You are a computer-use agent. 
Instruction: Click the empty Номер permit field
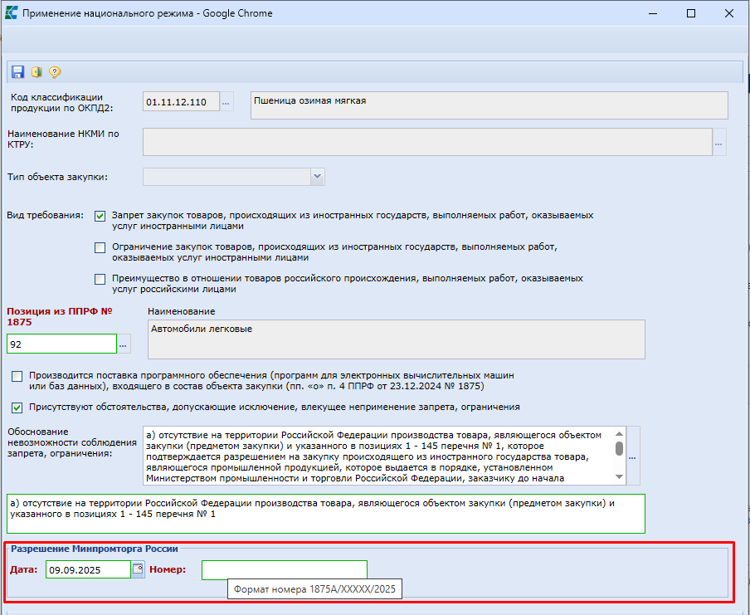[x=285, y=569]
